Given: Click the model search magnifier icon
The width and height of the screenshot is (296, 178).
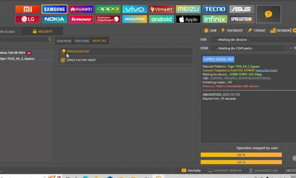Looking at the screenshot, I should [50, 39].
